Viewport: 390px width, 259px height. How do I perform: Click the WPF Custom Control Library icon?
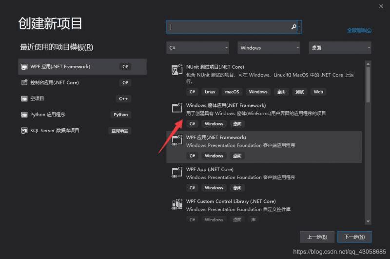(x=177, y=204)
